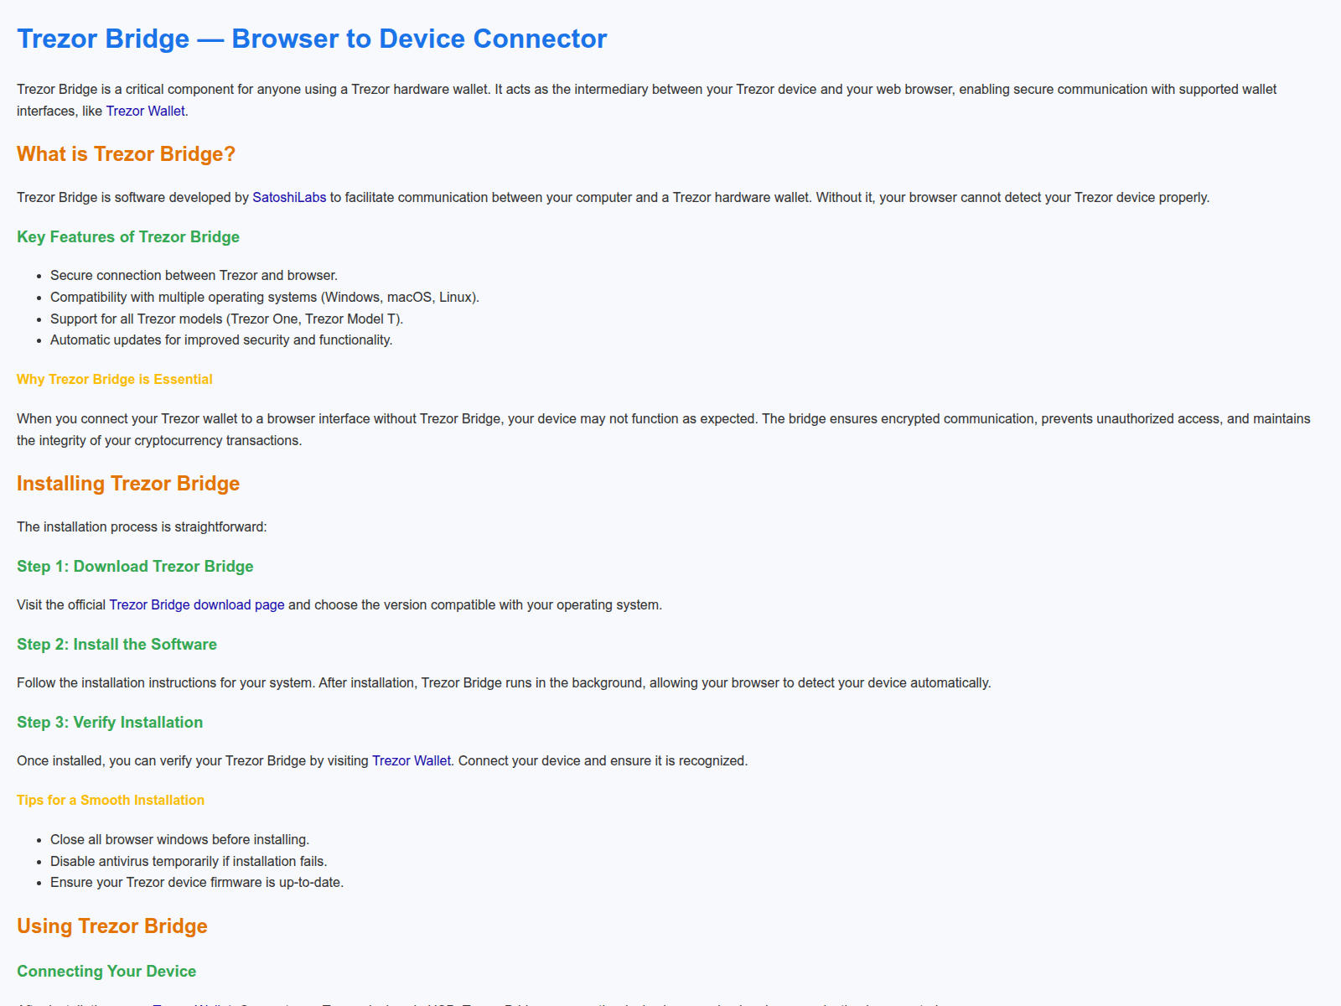Follow the SatoshiLabs link
Viewport: 1341px width, 1006px height.
pyautogui.click(x=289, y=197)
